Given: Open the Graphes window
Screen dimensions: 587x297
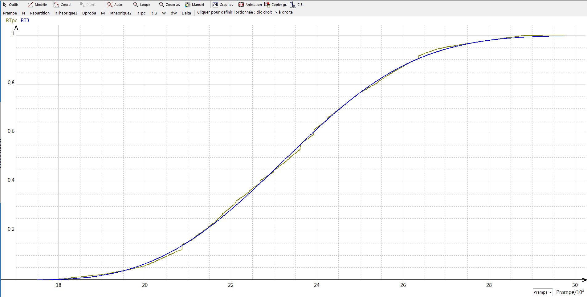Looking at the screenshot, I should [223, 5].
